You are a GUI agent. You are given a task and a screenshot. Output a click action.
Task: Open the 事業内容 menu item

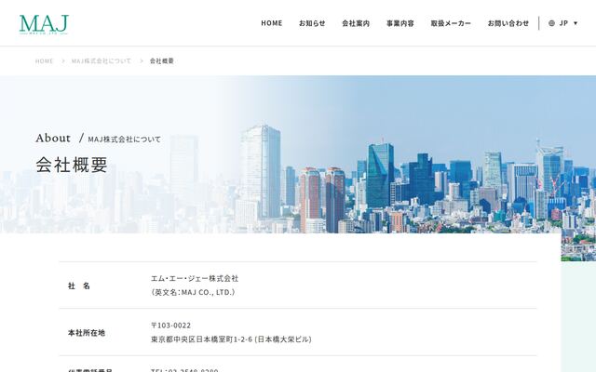point(400,23)
